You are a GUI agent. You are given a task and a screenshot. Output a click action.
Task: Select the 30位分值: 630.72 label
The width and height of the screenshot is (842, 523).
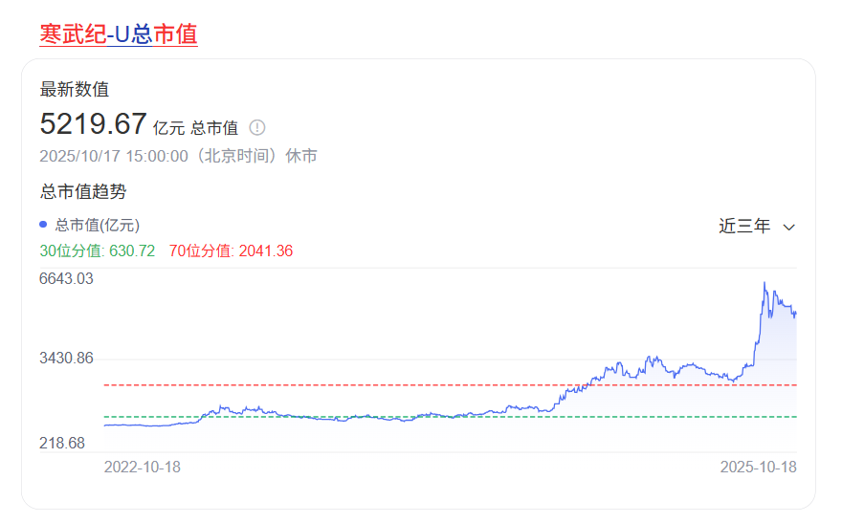pyautogui.click(x=98, y=251)
